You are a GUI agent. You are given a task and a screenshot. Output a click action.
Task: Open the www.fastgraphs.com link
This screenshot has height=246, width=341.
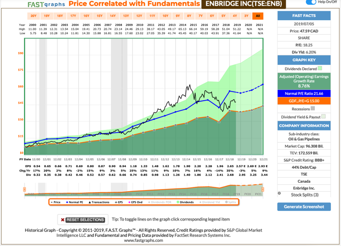click(143, 240)
